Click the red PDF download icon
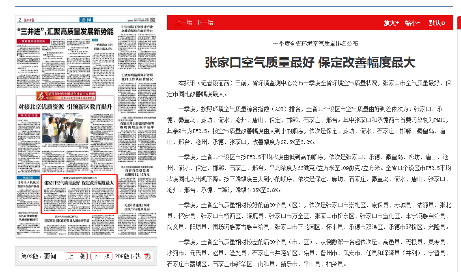 147,256
